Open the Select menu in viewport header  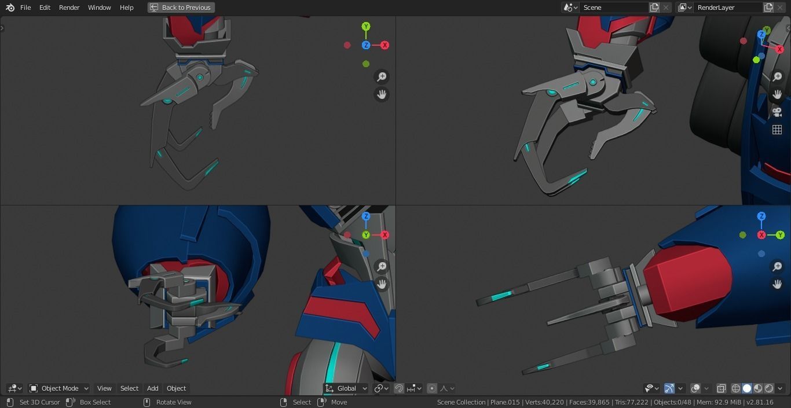(129, 388)
